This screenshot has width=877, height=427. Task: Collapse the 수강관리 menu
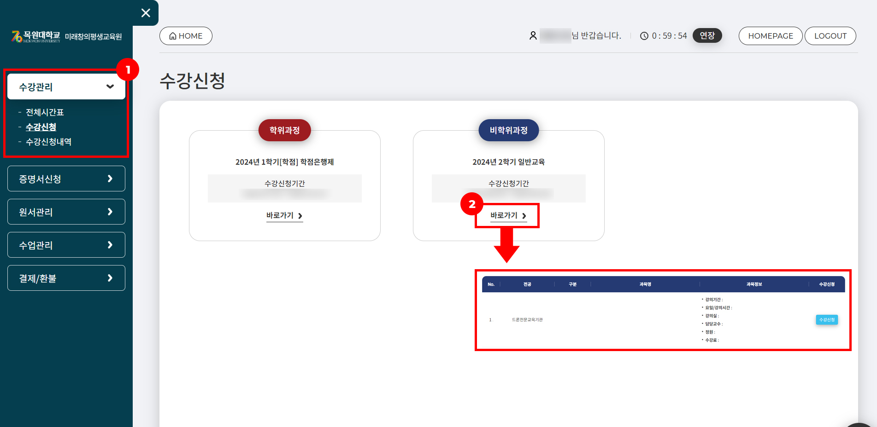click(66, 87)
